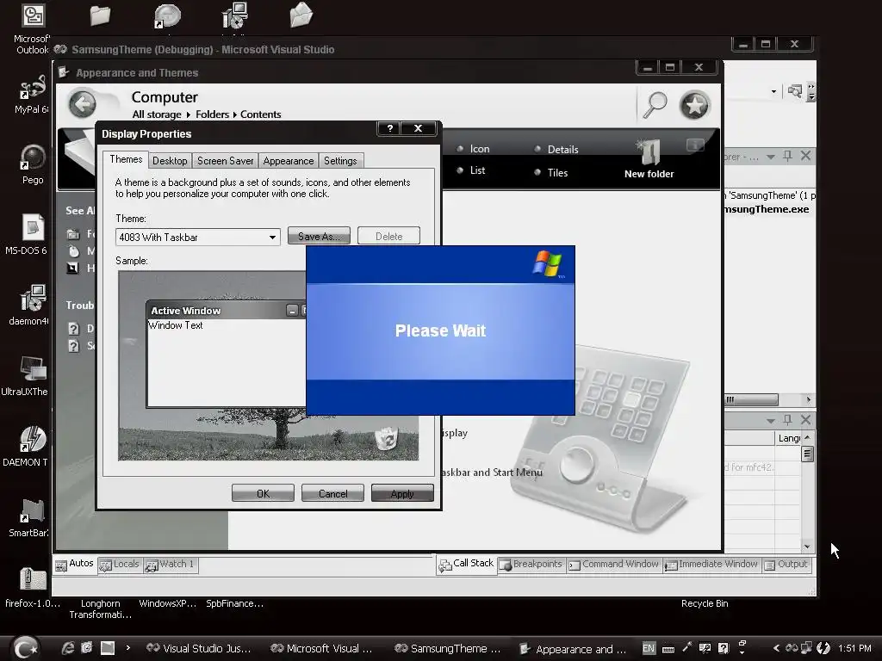Click Cancel in Display Properties
Viewport: 882px width, 661px height.
point(332,493)
